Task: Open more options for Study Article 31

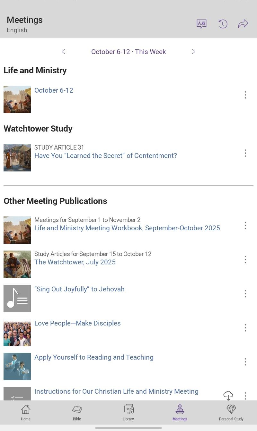Action: pyautogui.click(x=245, y=153)
